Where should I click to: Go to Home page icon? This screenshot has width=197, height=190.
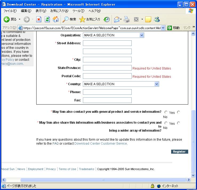[x=56, y=19]
